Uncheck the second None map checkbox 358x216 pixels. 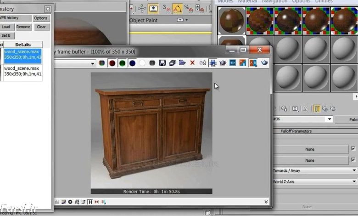[x=353, y=160]
